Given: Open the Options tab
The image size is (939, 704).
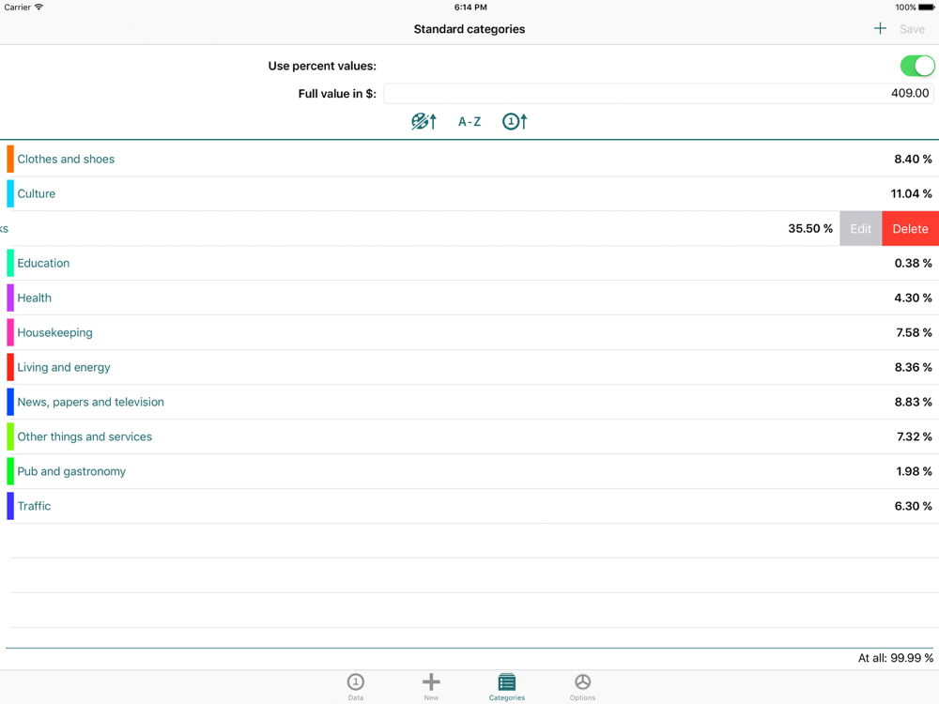Looking at the screenshot, I should click(x=582, y=687).
